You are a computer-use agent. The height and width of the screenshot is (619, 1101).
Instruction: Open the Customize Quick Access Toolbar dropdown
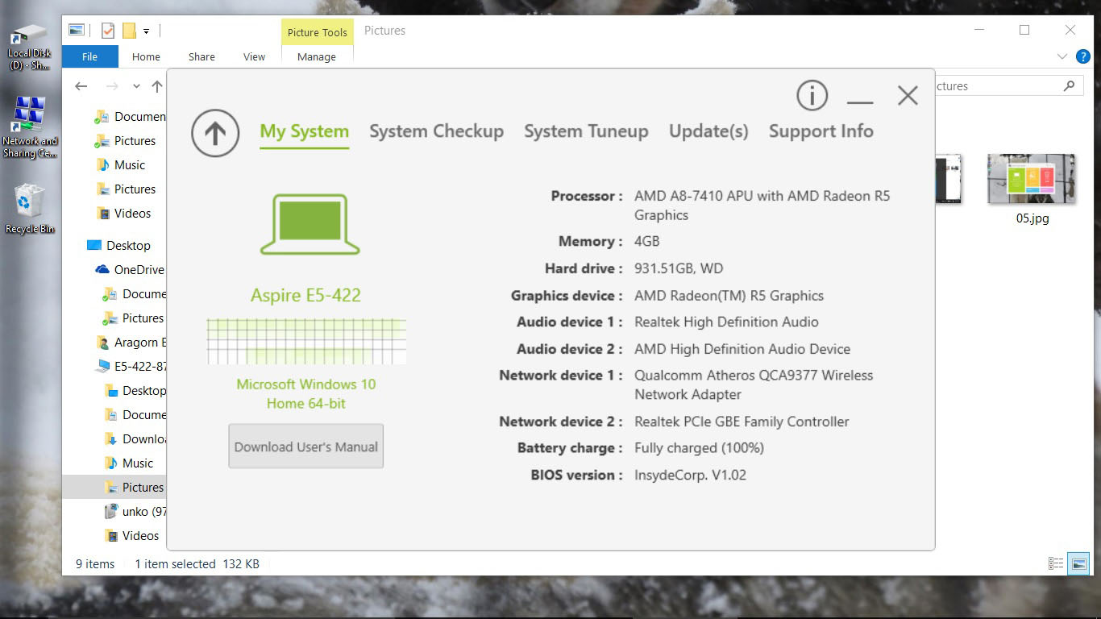point(146,31)
